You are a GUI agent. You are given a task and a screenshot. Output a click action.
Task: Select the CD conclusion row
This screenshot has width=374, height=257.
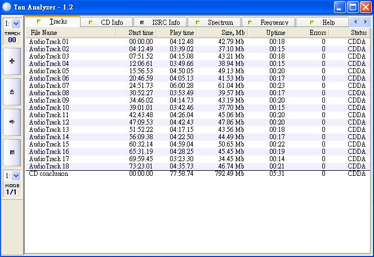coord(198,174)
